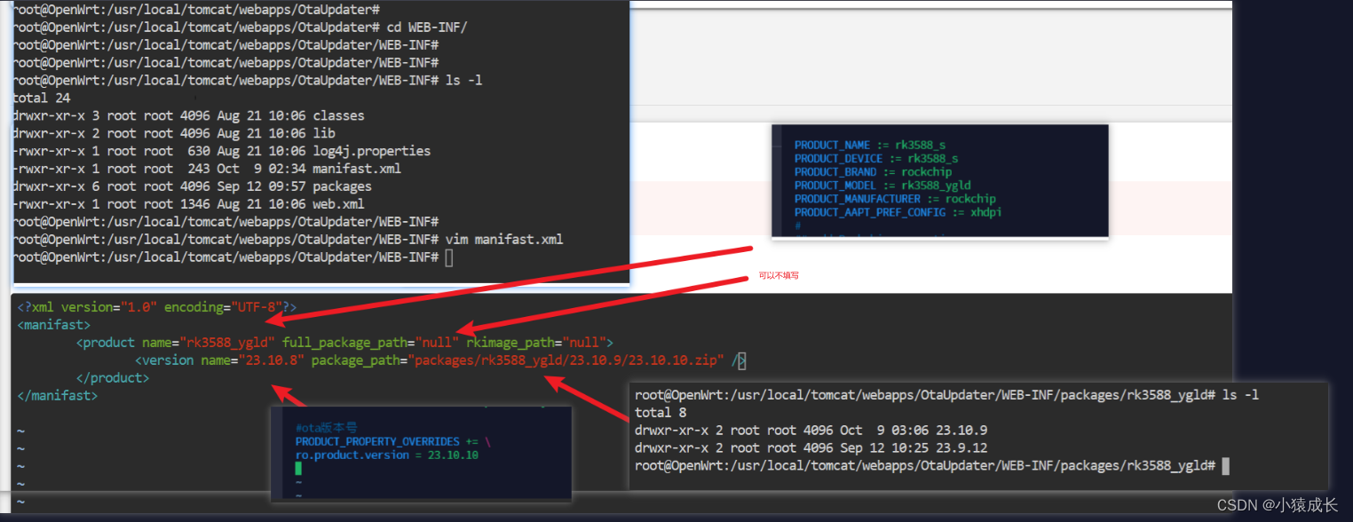Place cursor at the empty prompt box in the top terminal
The height and width of the screenshot is (522, 1353).
click(449, 257)
